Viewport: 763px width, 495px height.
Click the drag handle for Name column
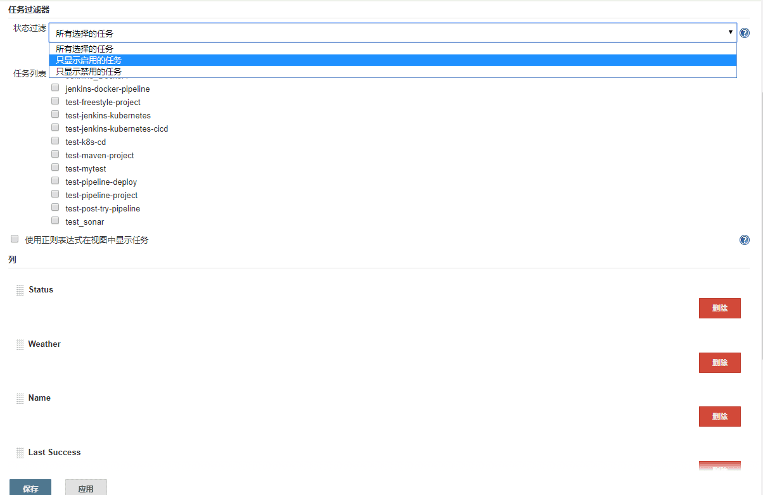[20, 399]
